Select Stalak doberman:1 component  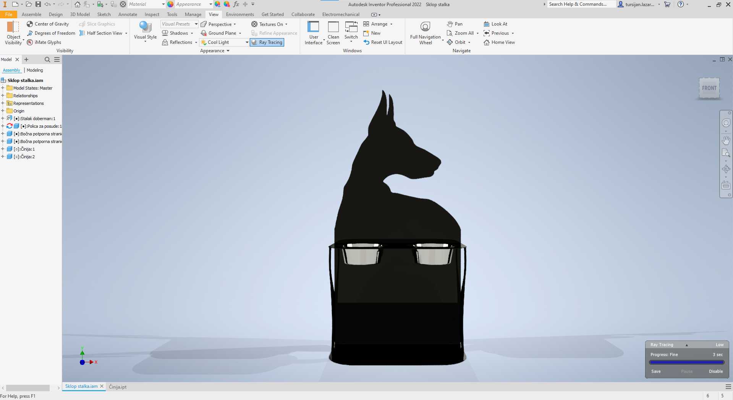(34, 119)
